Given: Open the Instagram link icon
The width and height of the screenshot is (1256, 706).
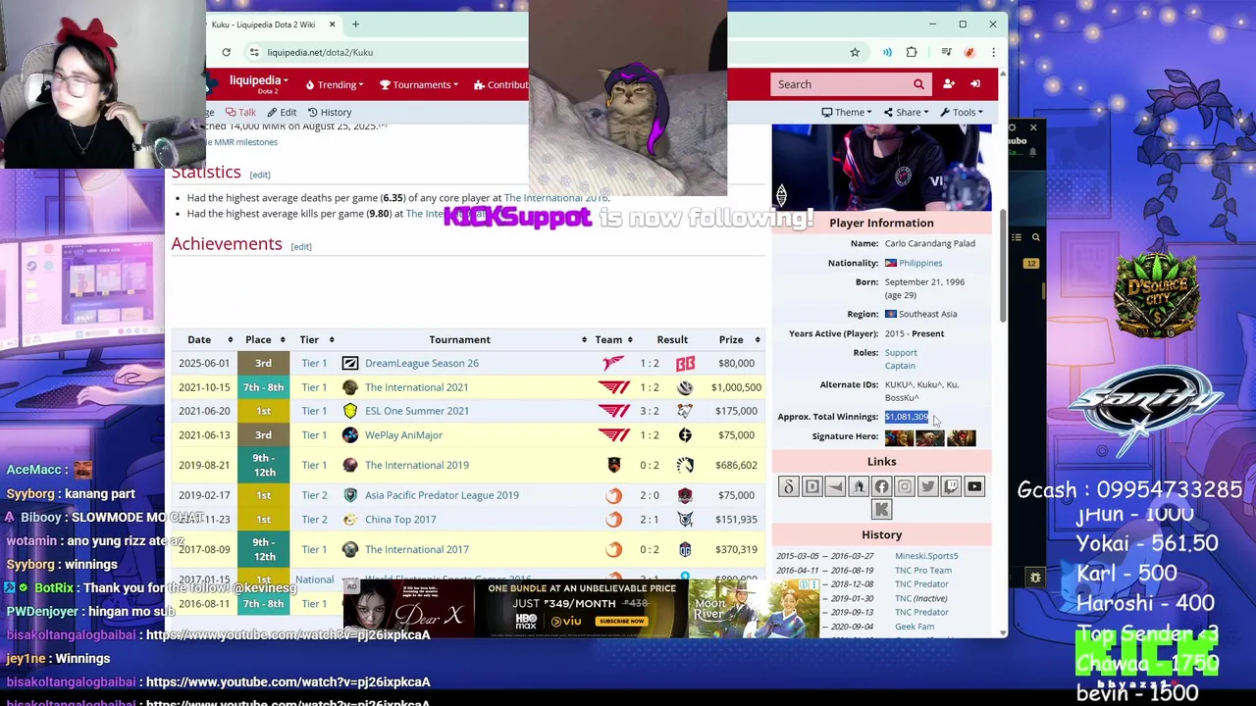Looking at the screenshot, I should 905,486.
